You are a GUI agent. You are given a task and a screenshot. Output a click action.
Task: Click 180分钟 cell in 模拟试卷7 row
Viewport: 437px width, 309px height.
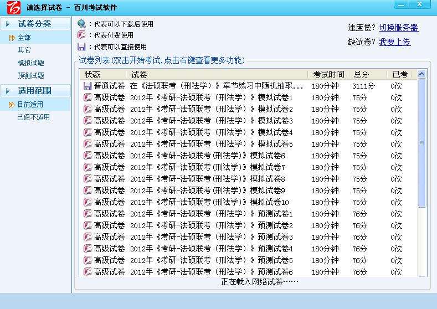pos(325,167)
